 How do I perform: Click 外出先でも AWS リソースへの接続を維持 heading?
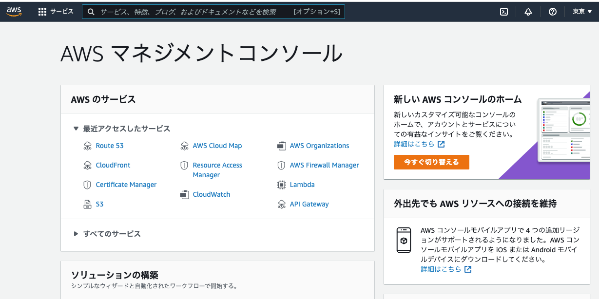475,204
